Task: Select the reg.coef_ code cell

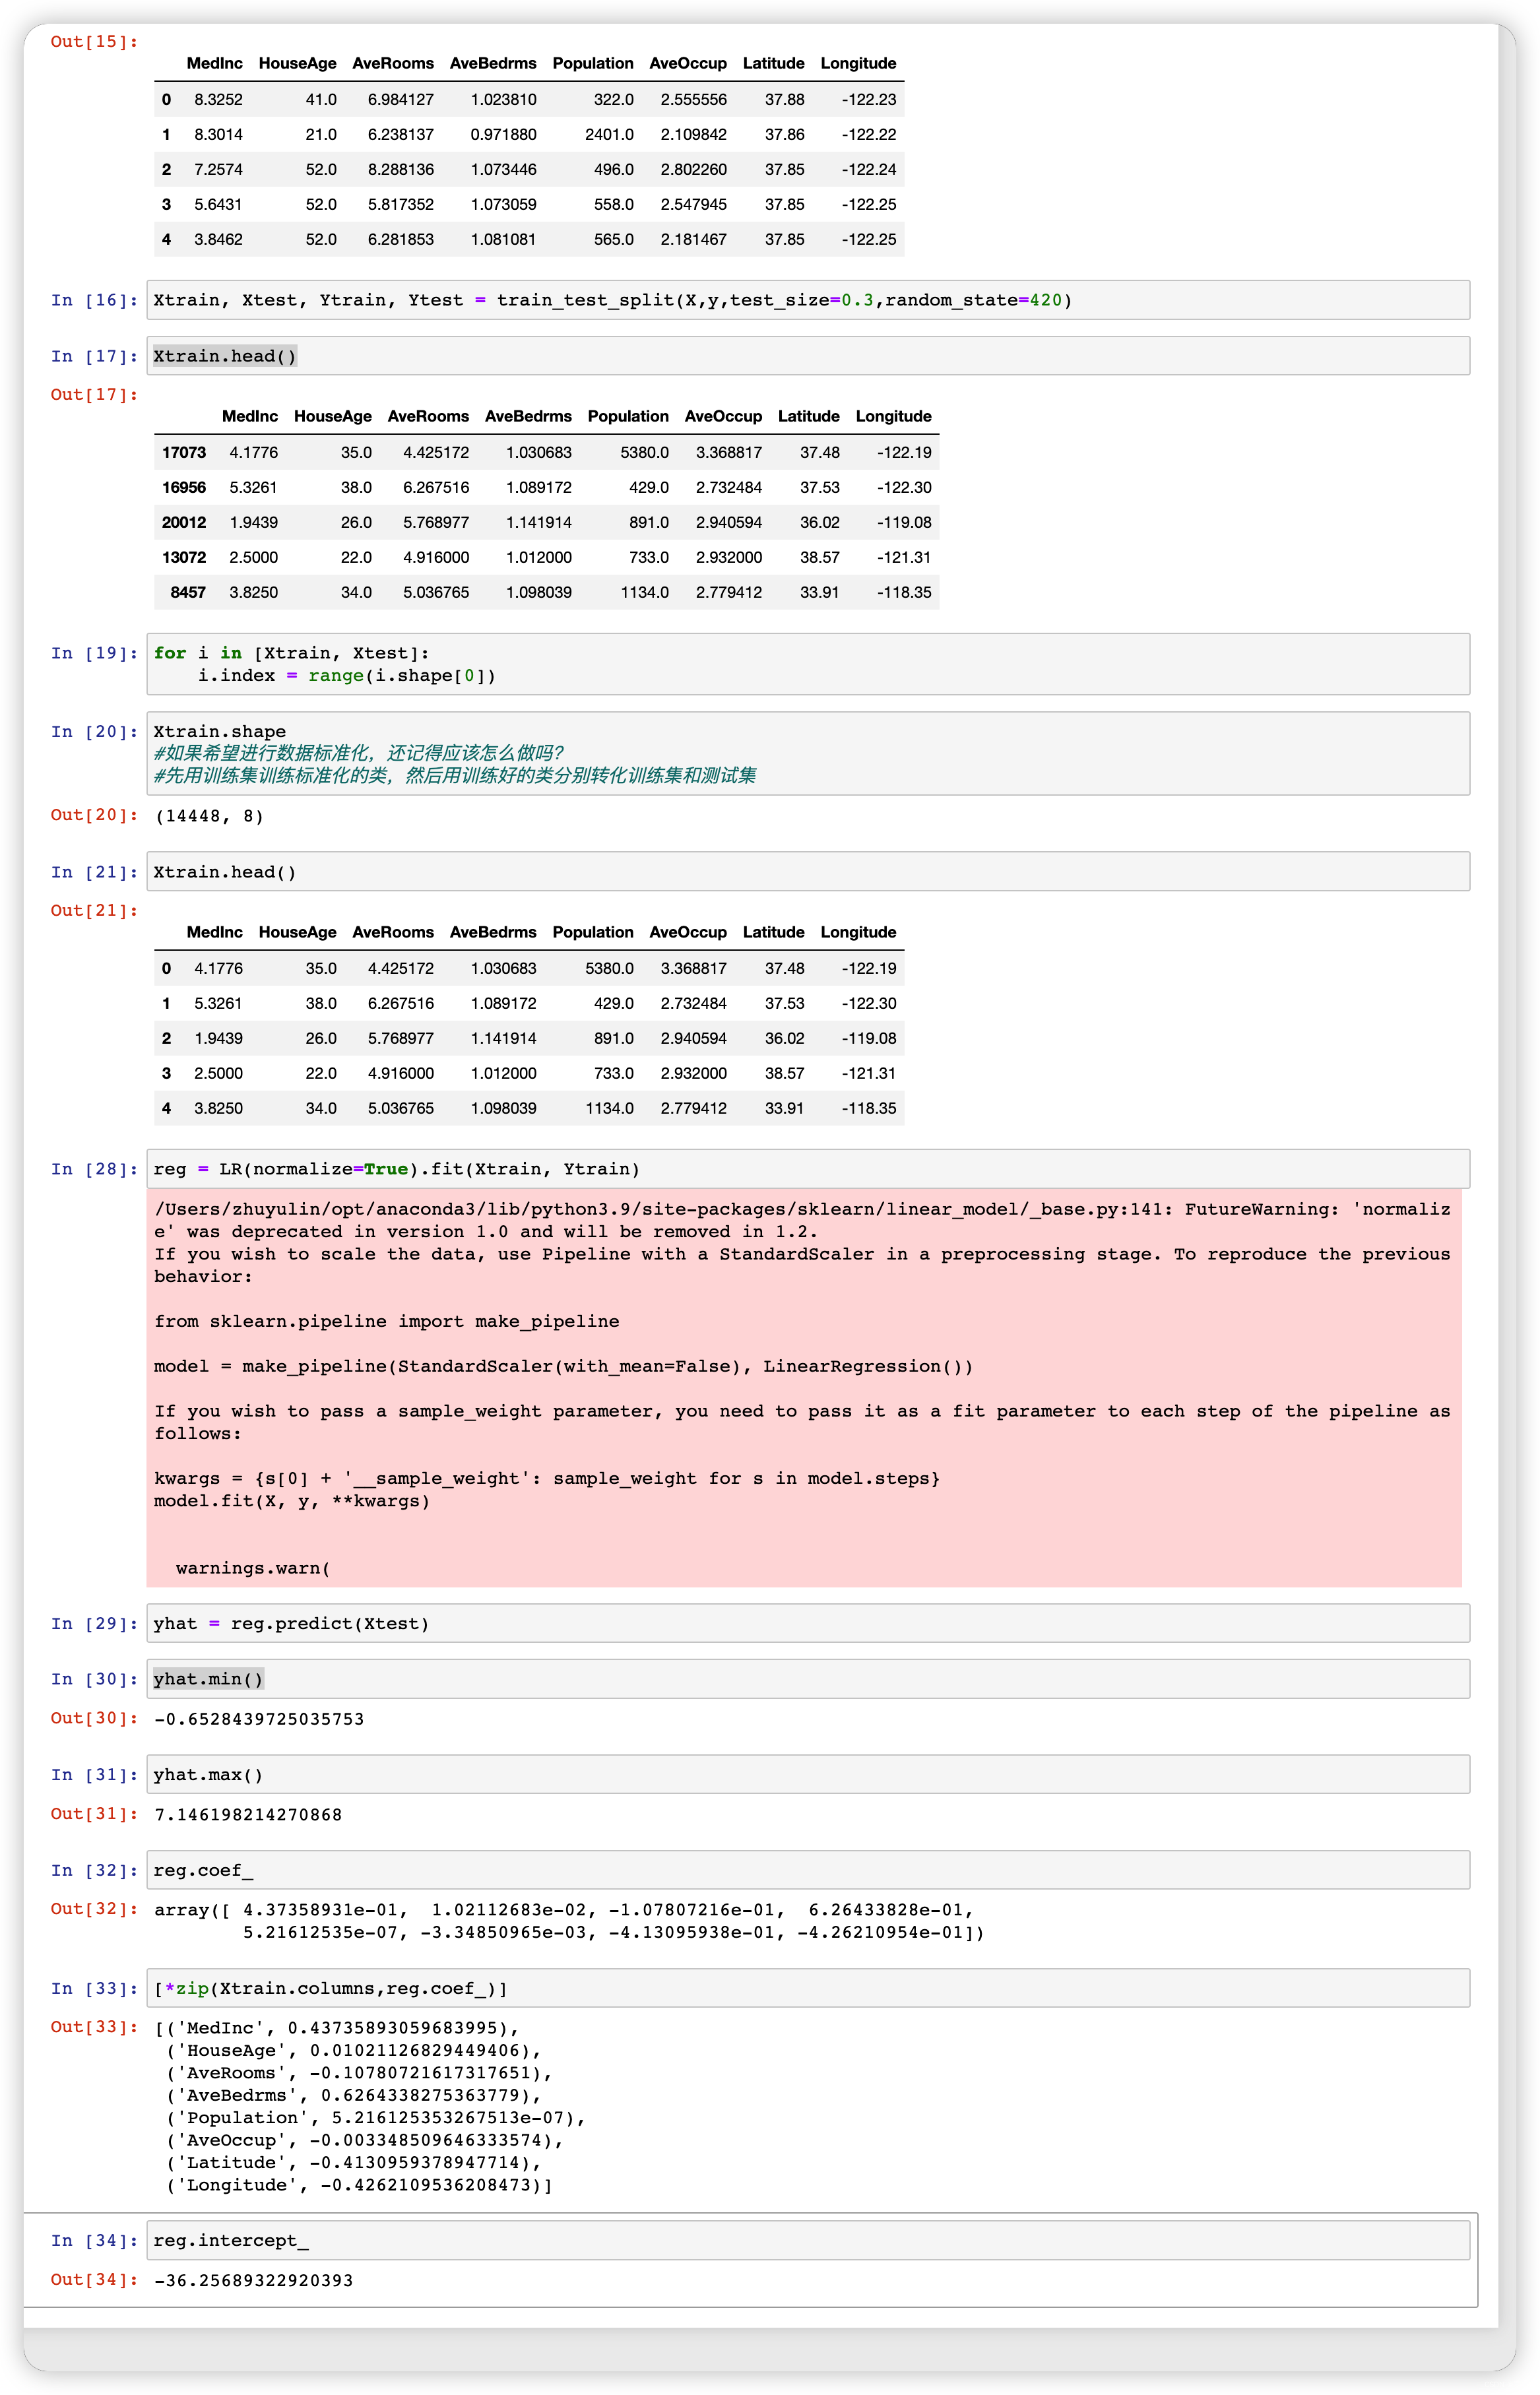Action: 808,1870
